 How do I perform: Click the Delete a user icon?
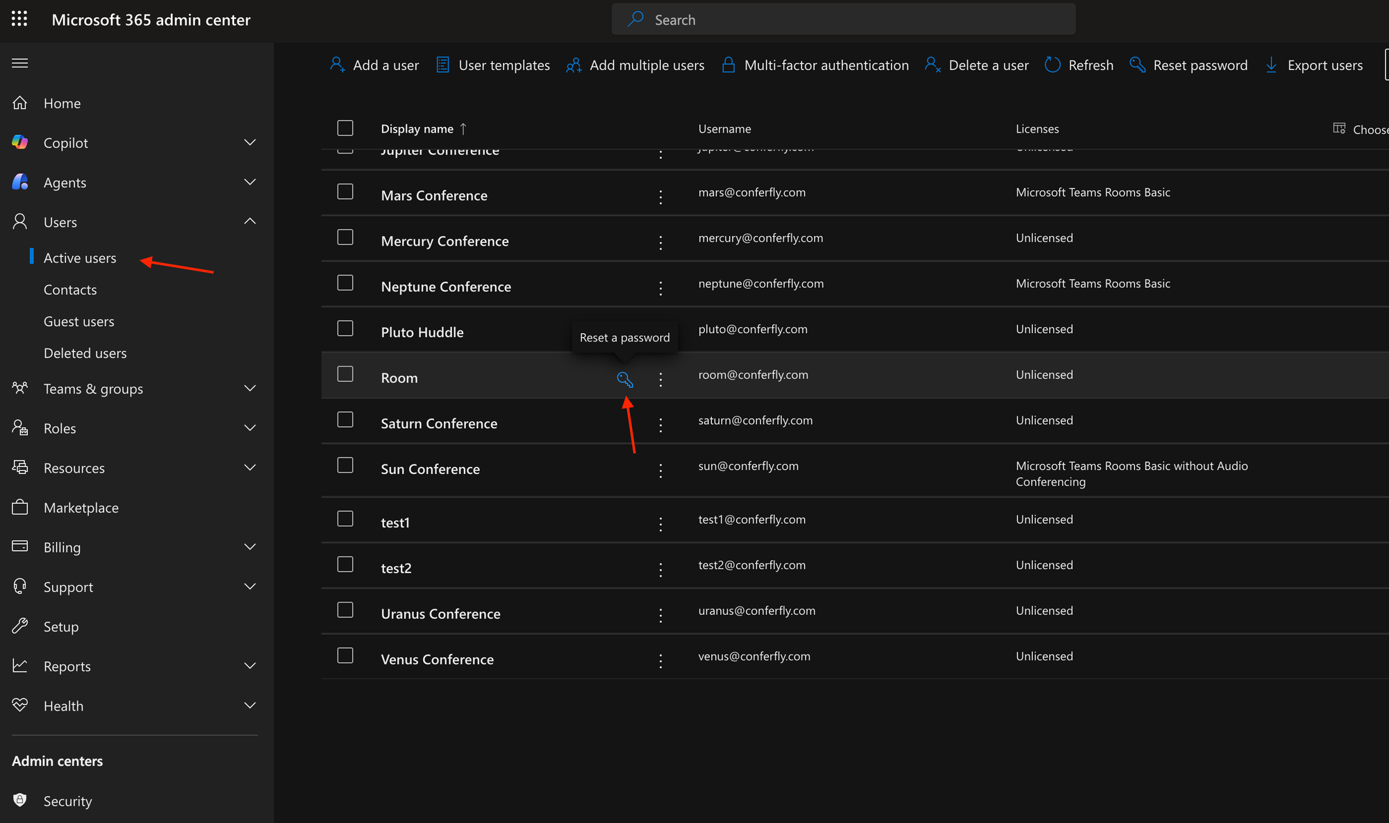(x=933, y=65)
